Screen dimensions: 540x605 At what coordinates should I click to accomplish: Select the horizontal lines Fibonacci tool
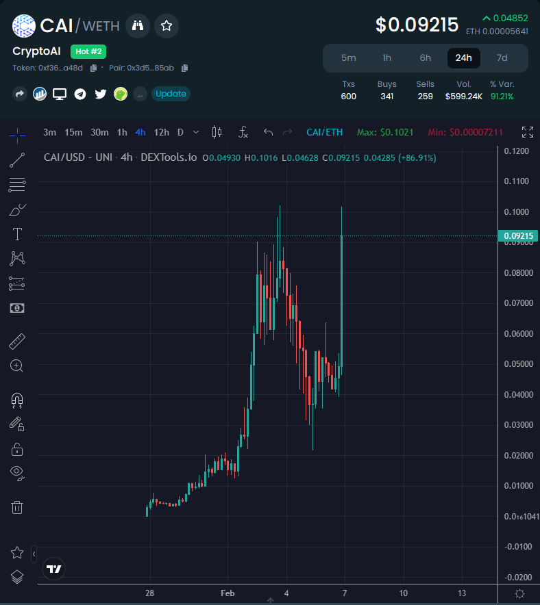click(x=17, y=185)
